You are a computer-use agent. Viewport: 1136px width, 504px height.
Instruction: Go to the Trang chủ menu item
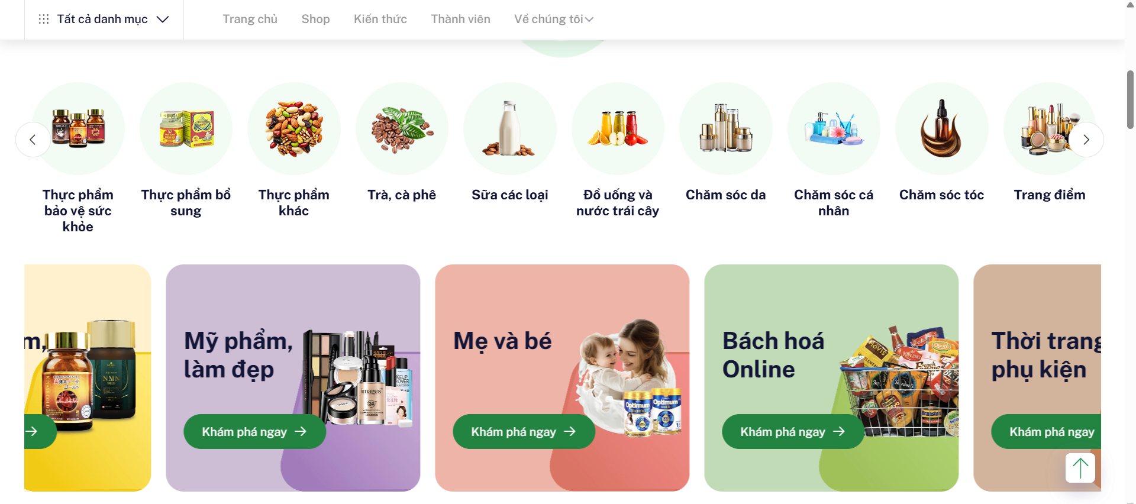pos(250,19)
